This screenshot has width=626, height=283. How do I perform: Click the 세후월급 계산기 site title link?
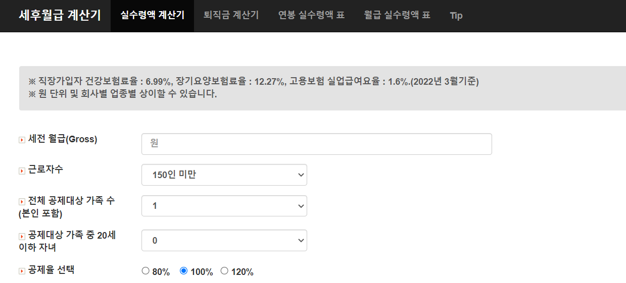pyautogui.click(x=60, y=16)
